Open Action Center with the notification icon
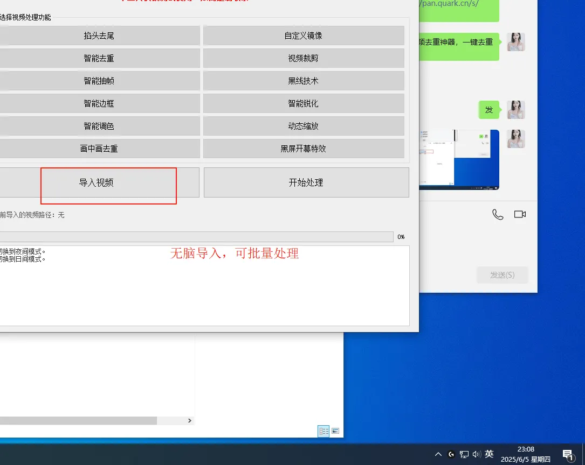 (x=567, y=454)
